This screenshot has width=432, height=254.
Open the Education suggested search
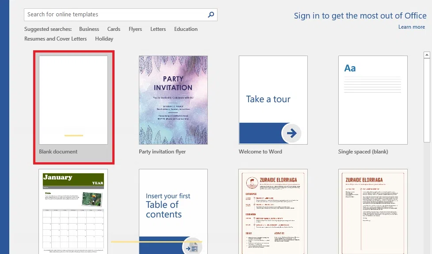(x=186, y=29)
